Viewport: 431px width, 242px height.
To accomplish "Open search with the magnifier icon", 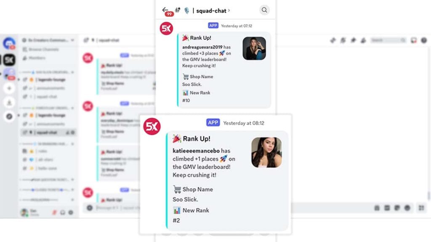I will [264, 10].
